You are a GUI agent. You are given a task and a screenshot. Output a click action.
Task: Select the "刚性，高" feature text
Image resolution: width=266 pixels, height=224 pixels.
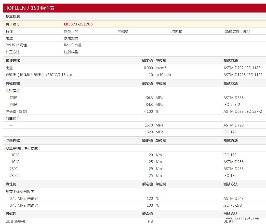[71, 31]
